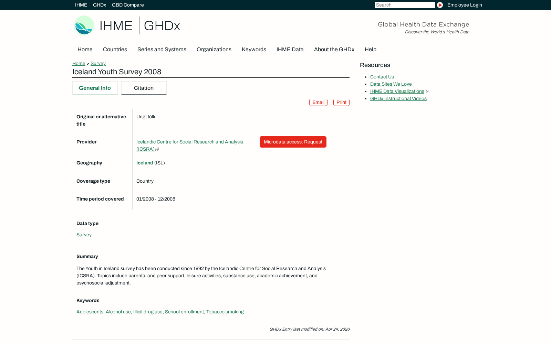Open the Help menu
Image resolution: width=551 pixels, height=344 pixels.
coord(371,50)
